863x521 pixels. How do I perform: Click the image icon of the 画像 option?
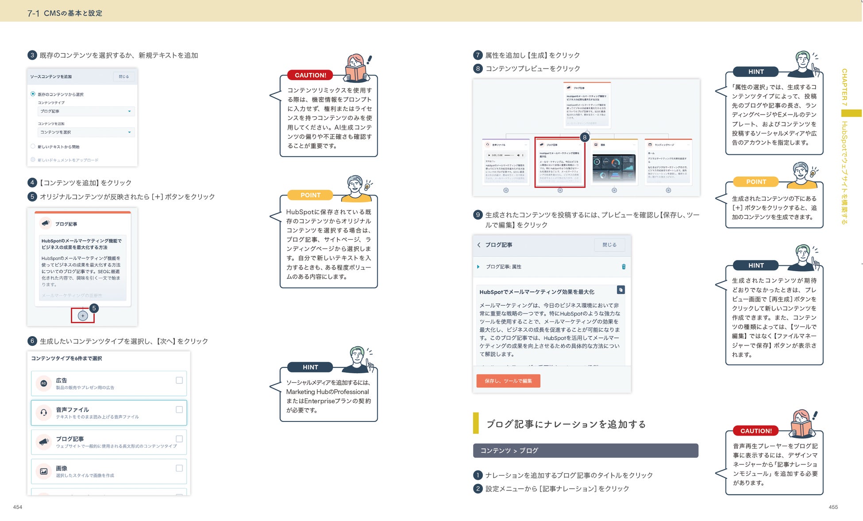(x=44, y=471)
